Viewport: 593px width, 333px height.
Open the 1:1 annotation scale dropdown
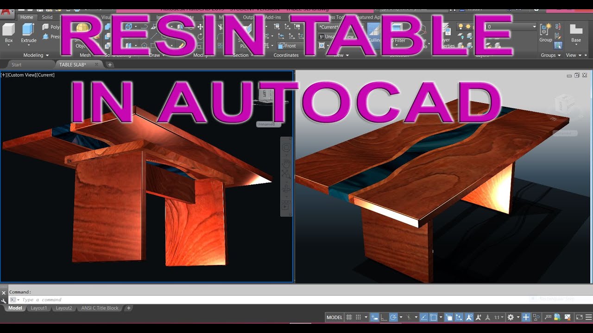click(x=499, y=317)
